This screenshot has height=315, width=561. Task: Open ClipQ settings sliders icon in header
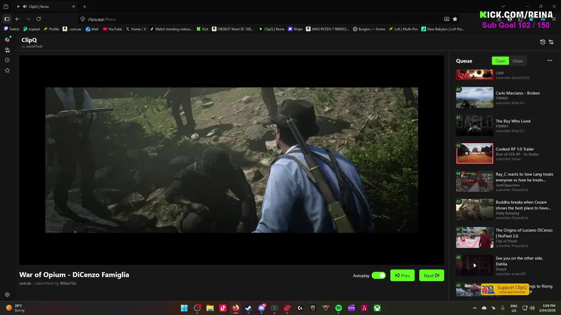(551, 42)
